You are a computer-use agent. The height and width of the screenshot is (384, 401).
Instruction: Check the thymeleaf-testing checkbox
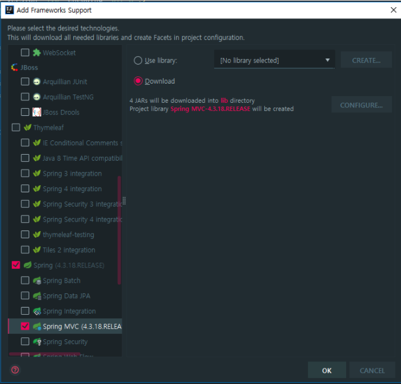pyautogui.click(x=25, y=235)
